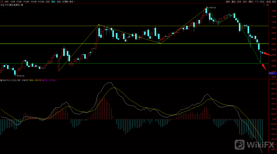The height and width of the screenshot is (154, 277).
Task: Add to watchlist with +自选
Action: [268, 2]
